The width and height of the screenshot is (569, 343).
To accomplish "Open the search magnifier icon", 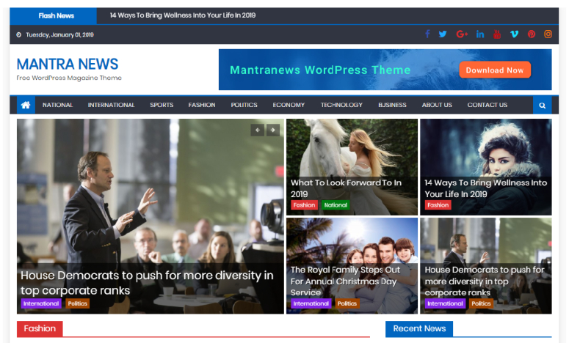I will pyautogui.click(x=542, y=105).
